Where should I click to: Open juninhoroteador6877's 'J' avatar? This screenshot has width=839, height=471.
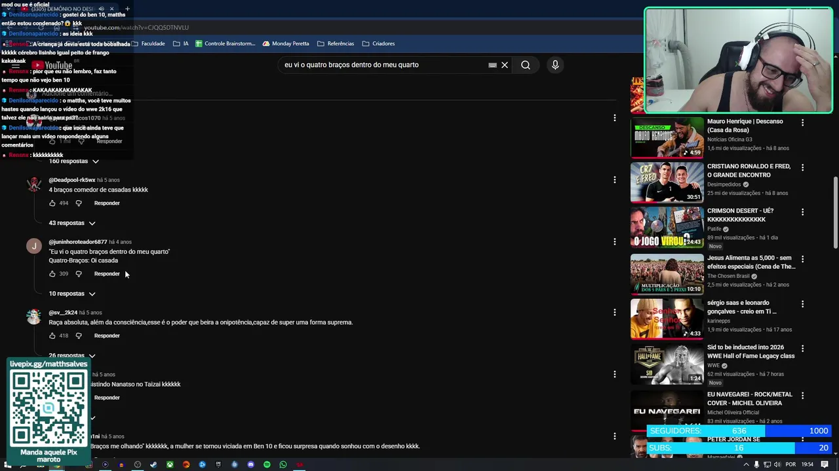point(34,246)
